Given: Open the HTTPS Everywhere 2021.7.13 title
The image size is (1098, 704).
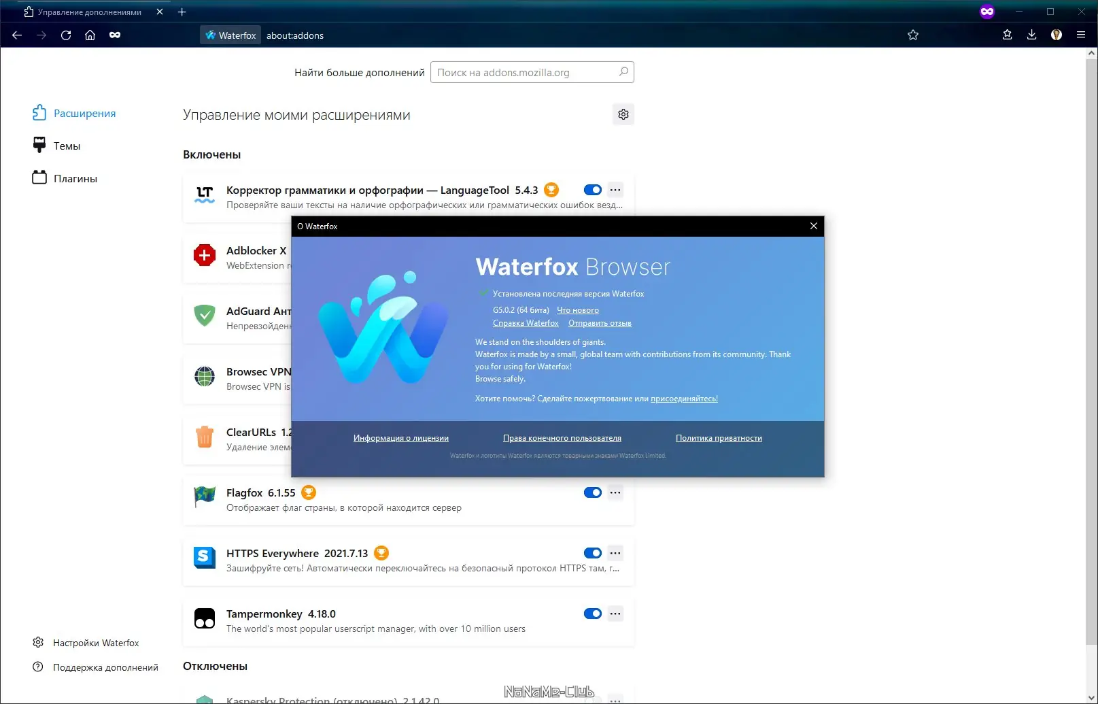Looking at the screenshot, I should pos(297,553).
